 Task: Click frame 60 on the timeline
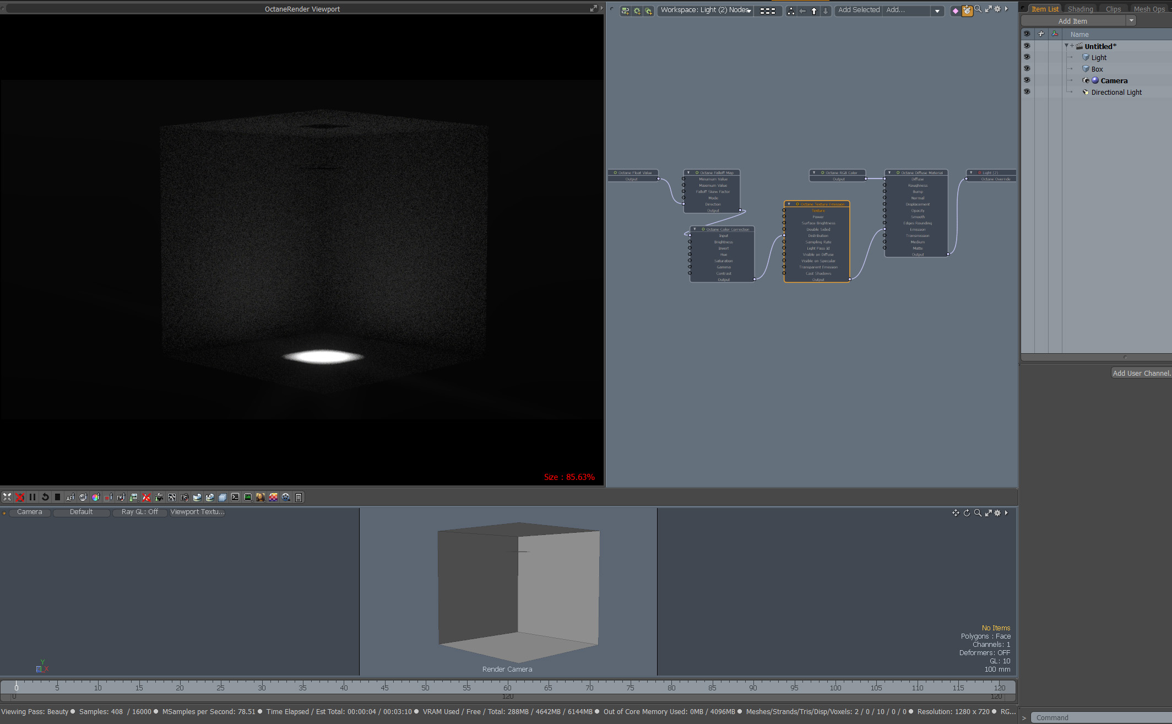[x=507, y=687]
